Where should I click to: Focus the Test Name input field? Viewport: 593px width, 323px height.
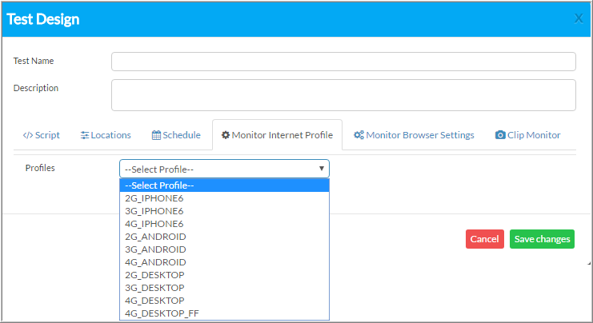[343, 62]
